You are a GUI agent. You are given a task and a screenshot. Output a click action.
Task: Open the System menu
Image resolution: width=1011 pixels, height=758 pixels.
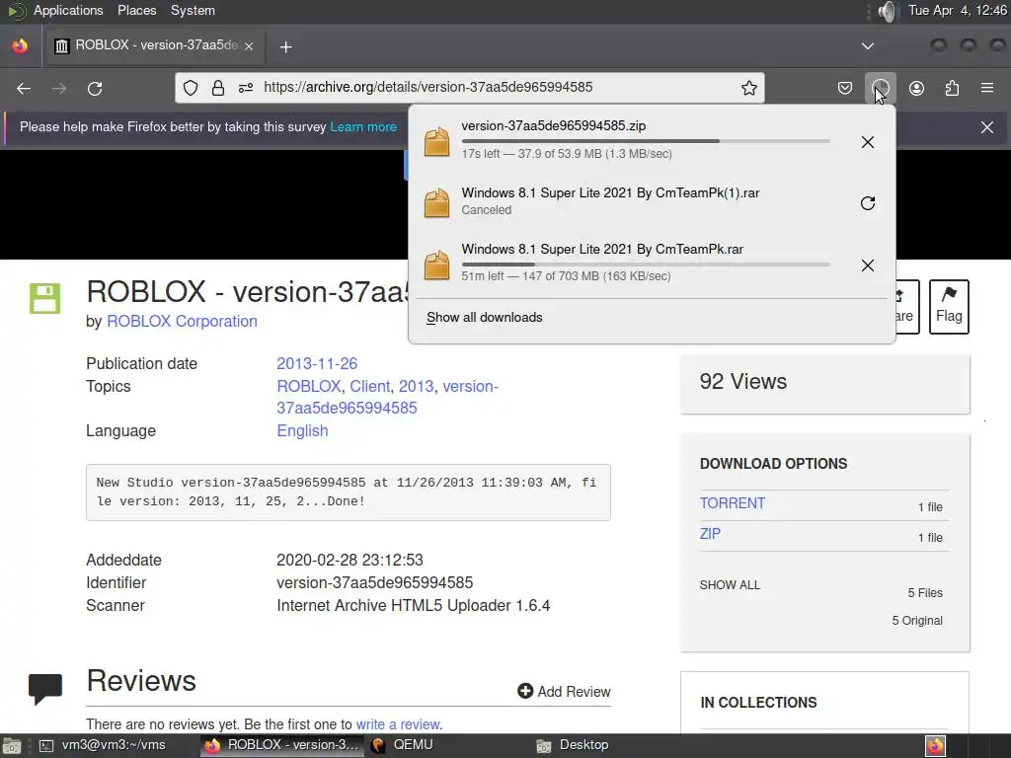click(x=193, y=10)
